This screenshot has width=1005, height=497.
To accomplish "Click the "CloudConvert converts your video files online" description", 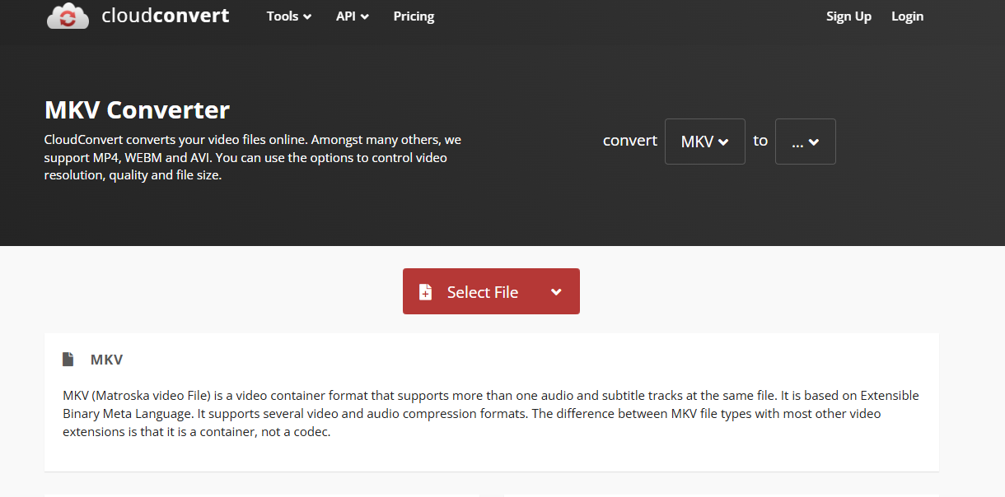I will click(x=253, y=157).
